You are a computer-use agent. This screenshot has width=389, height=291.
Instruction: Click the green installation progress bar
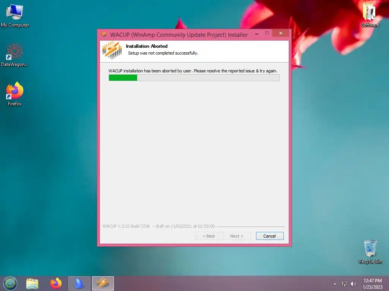pos(194,78)
